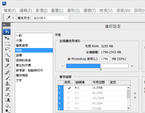Viewport: 145px width, 113px height.
Task: Click 151.76GB free space value
Action: click(x=98, y=98)
